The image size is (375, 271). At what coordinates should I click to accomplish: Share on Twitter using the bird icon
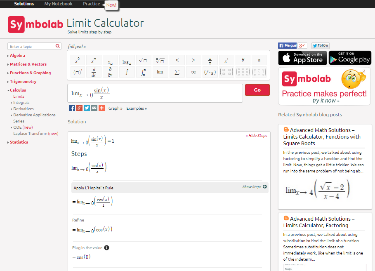click(87, 108)
